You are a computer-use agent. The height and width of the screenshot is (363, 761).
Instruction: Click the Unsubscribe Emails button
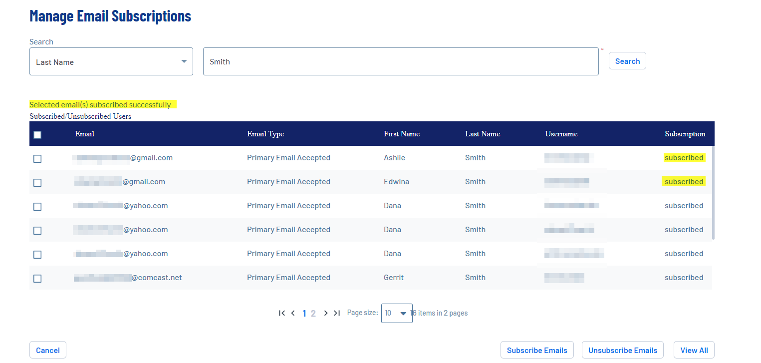pos(623,350)
